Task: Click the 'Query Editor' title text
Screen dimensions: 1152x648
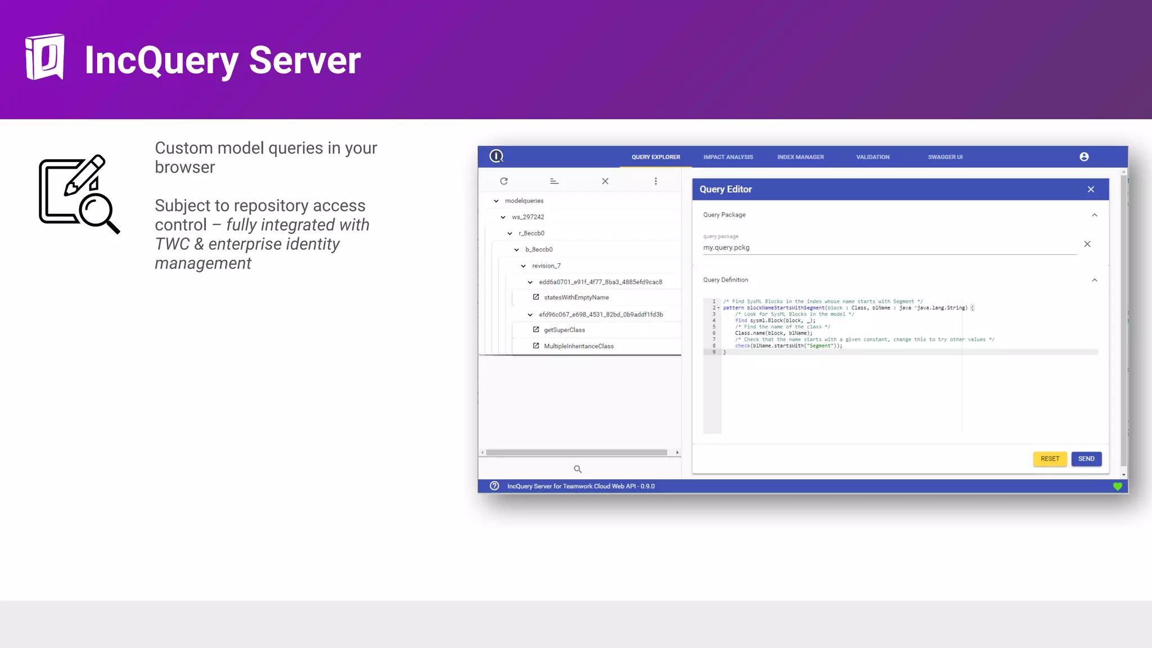Action: click(726, 190)
